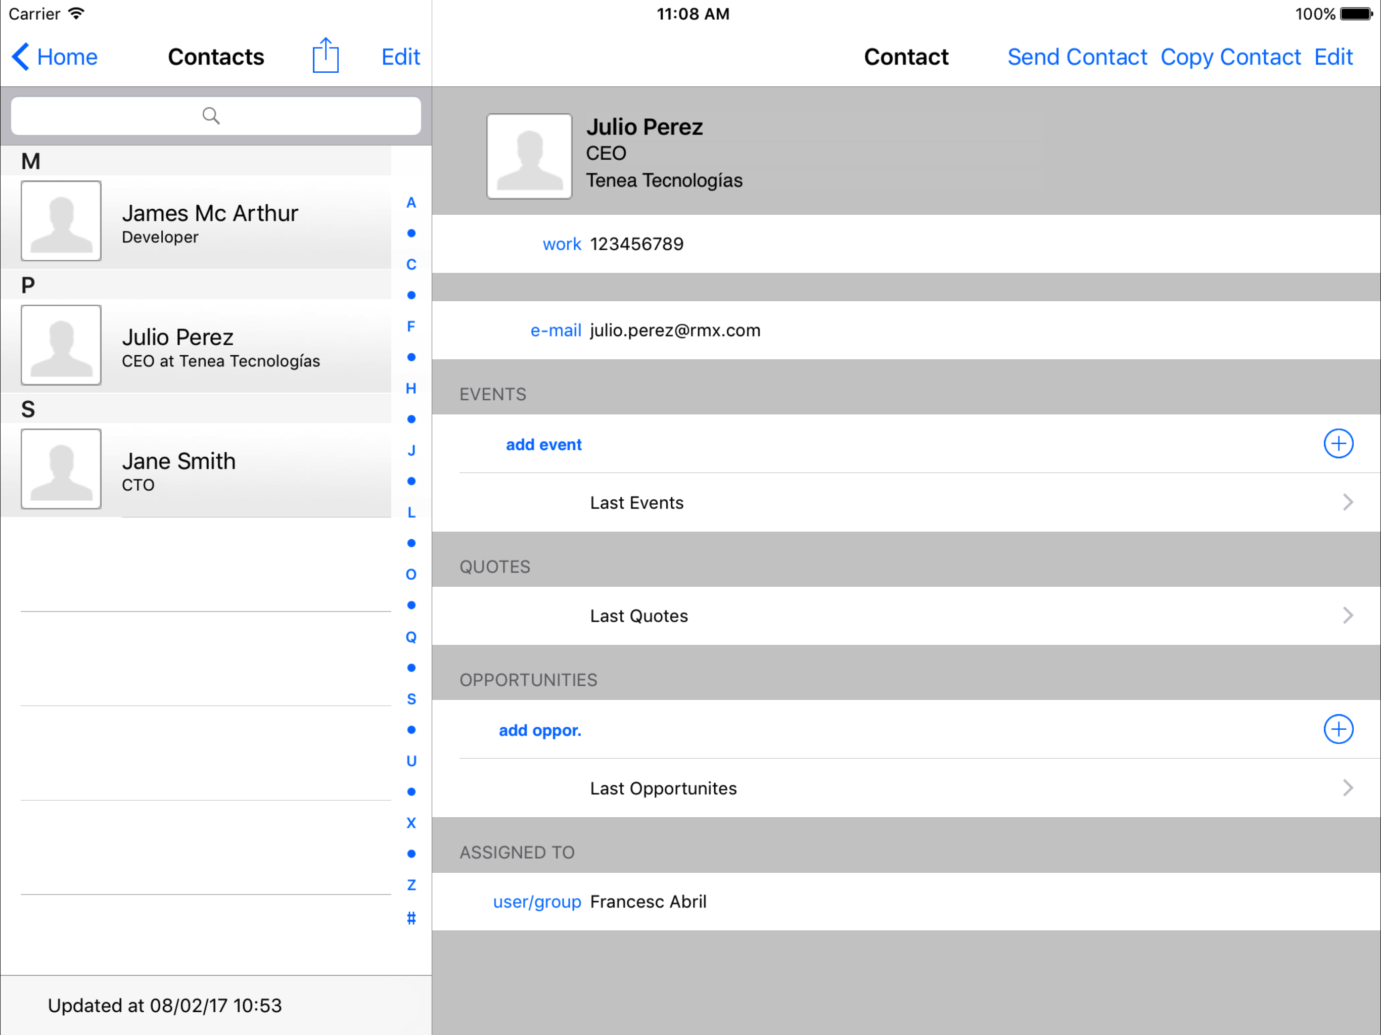This screenshot has width=1381, height=1035.
Task: Tap the work label
Action: (562, 244)
